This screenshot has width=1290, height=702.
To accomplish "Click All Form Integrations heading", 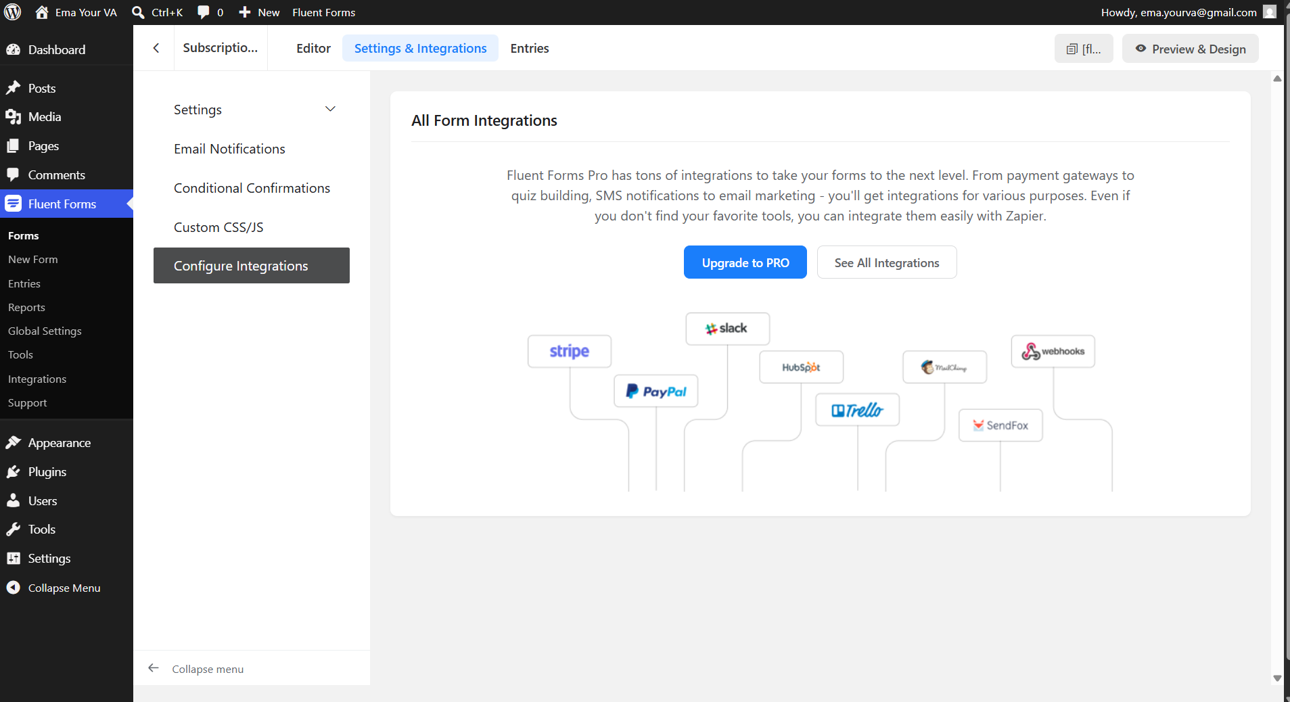I will point(484,120).
